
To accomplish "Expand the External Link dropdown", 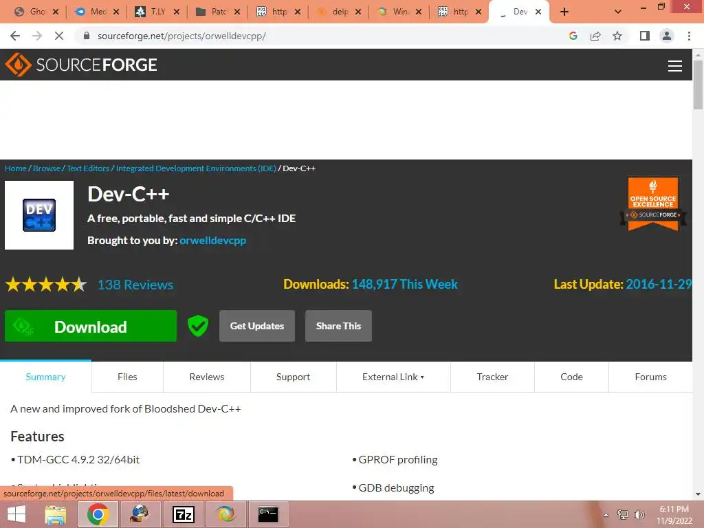I will pyautogui.click(x=393, y=377).
